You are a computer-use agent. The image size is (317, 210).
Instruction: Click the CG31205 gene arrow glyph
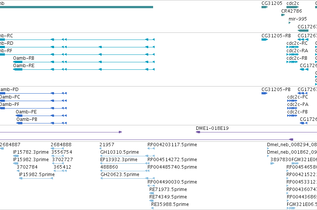[264, 7]
